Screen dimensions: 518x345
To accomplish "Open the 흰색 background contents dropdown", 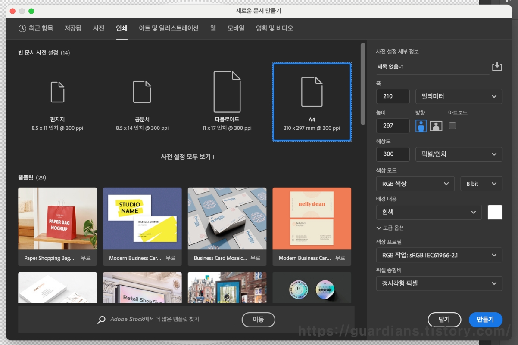I will coord(429,212).
